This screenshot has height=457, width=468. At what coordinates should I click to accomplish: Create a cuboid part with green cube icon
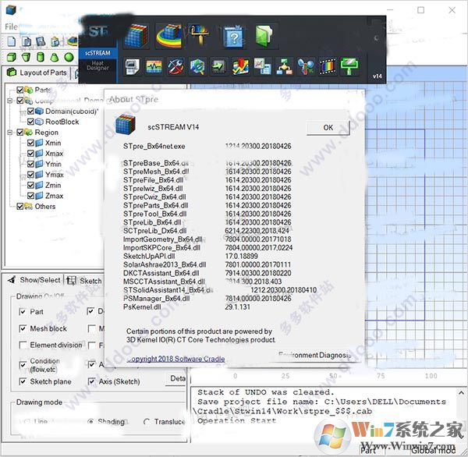12,57
